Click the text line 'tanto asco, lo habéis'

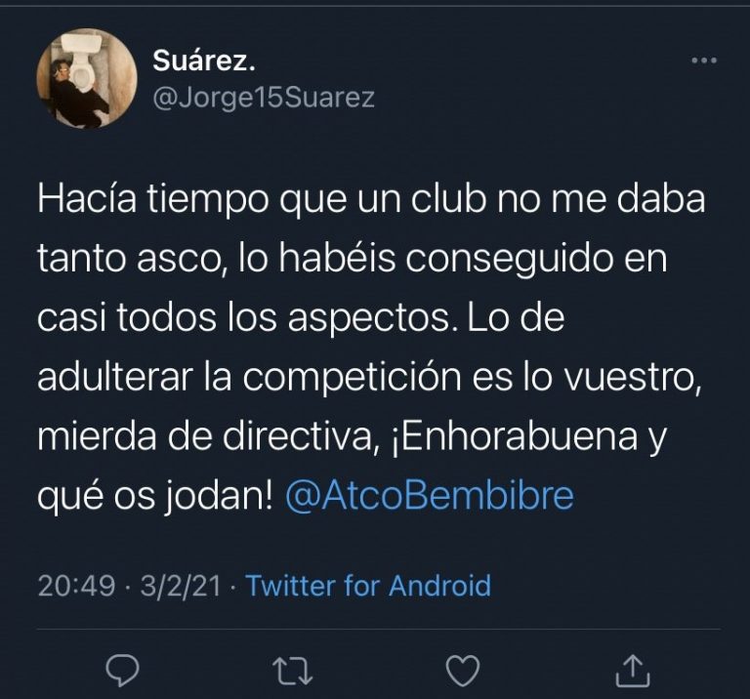coord(217,258)
